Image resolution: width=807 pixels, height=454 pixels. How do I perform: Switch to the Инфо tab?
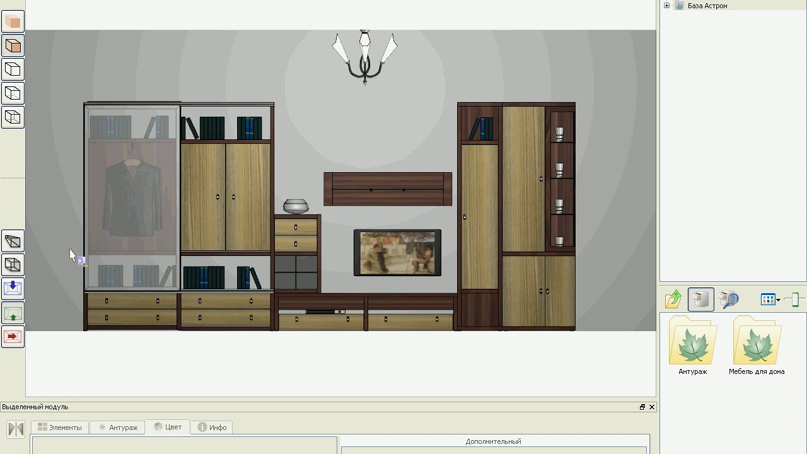[x=212, y=428]
